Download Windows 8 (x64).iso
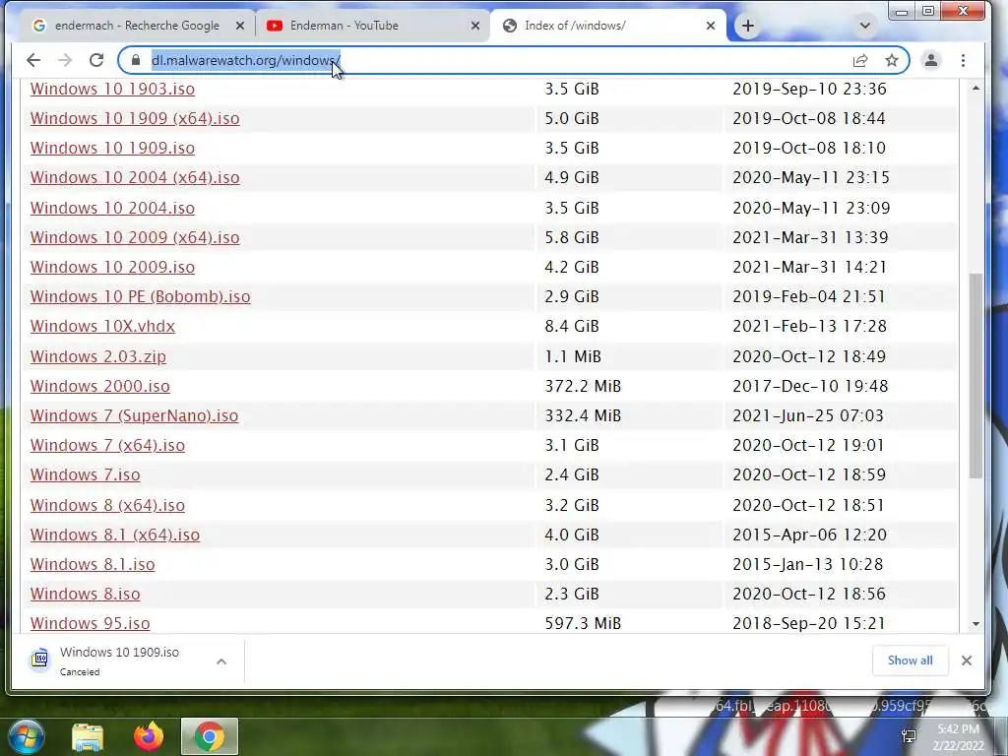 [x=107, y=505]
